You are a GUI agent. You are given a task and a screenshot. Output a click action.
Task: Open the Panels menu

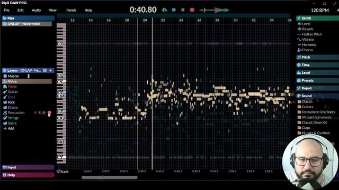coord(71,10)
